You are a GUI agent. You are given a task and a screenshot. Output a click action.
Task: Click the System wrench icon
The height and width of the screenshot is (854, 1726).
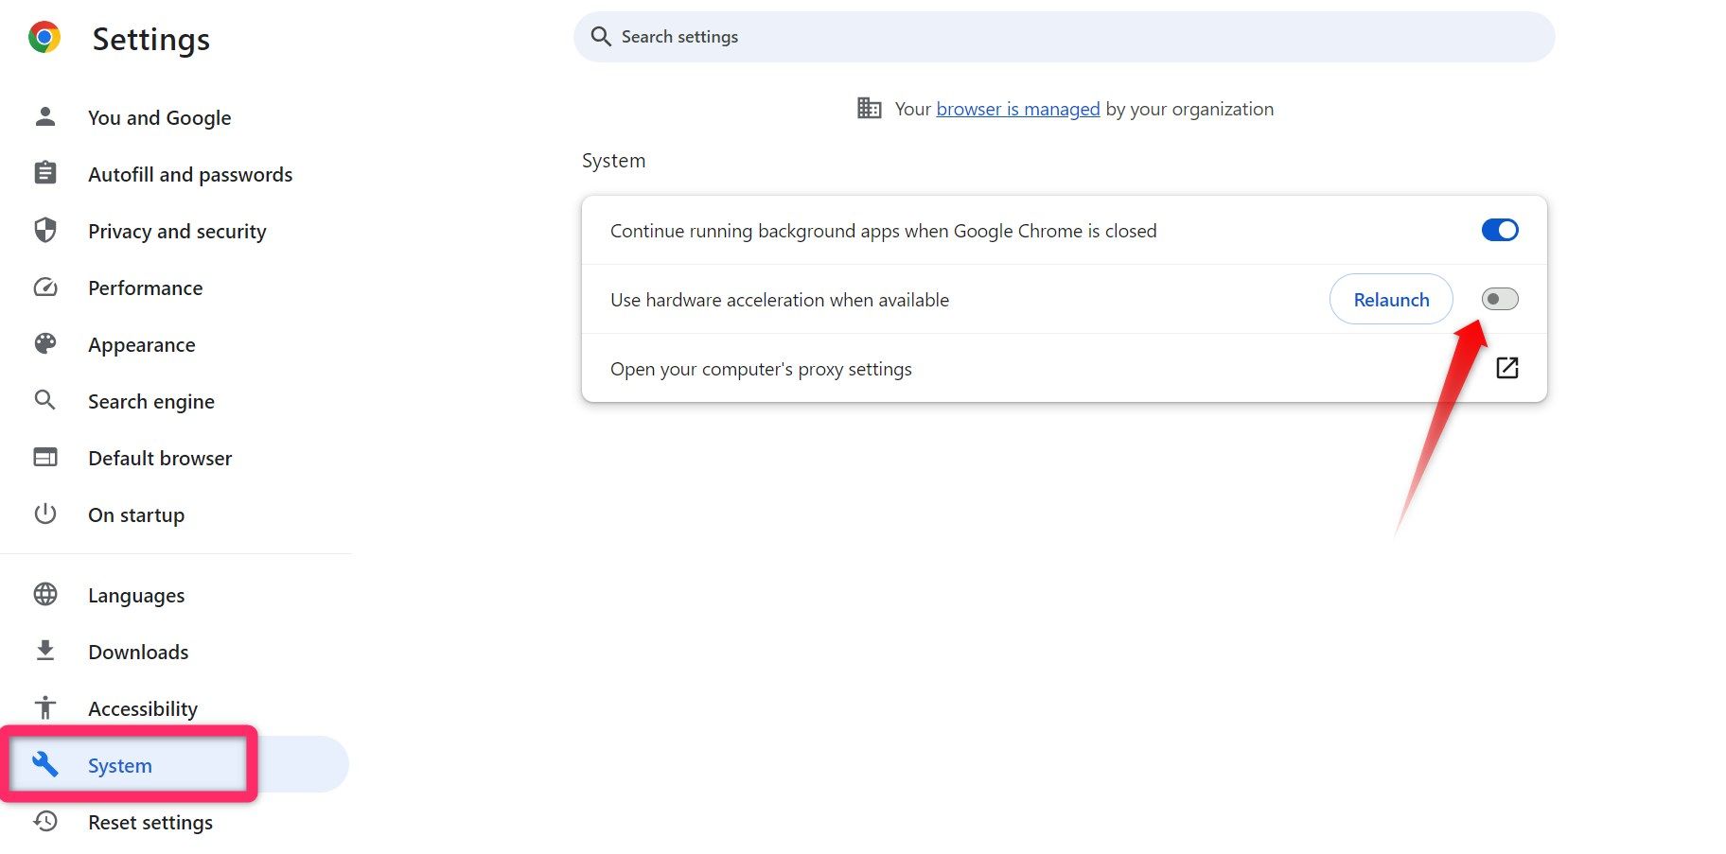tap(45, 764)
